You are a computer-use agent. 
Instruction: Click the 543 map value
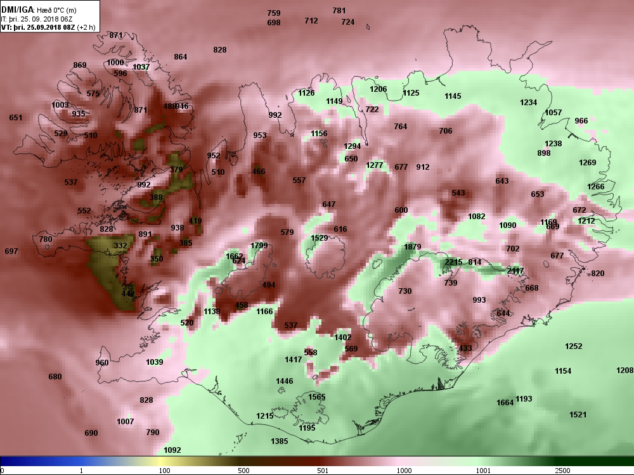pyautogui.click(x=458, y=193)
